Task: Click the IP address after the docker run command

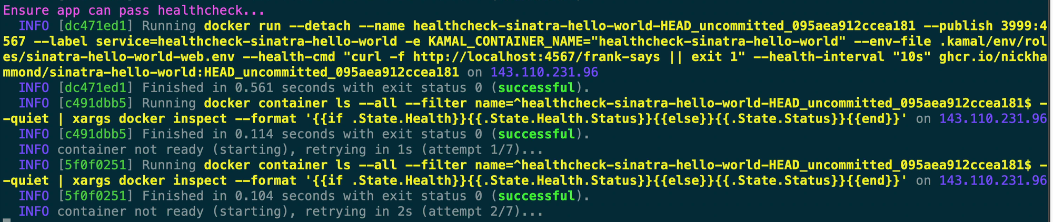Action: [x=544, y=72]
